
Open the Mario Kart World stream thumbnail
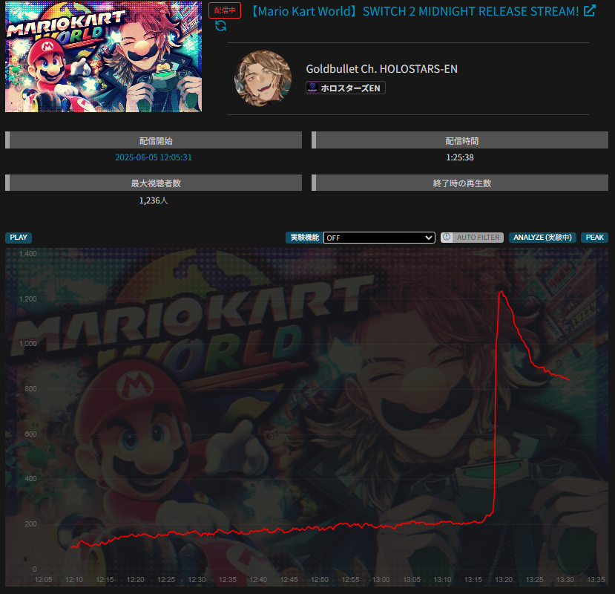coord(104,56)
